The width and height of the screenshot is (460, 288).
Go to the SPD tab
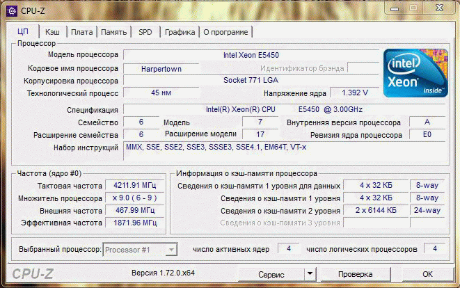145,32
